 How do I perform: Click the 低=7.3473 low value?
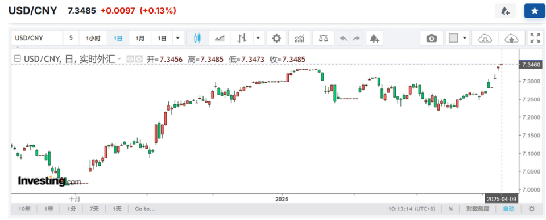tap(246, 60)
